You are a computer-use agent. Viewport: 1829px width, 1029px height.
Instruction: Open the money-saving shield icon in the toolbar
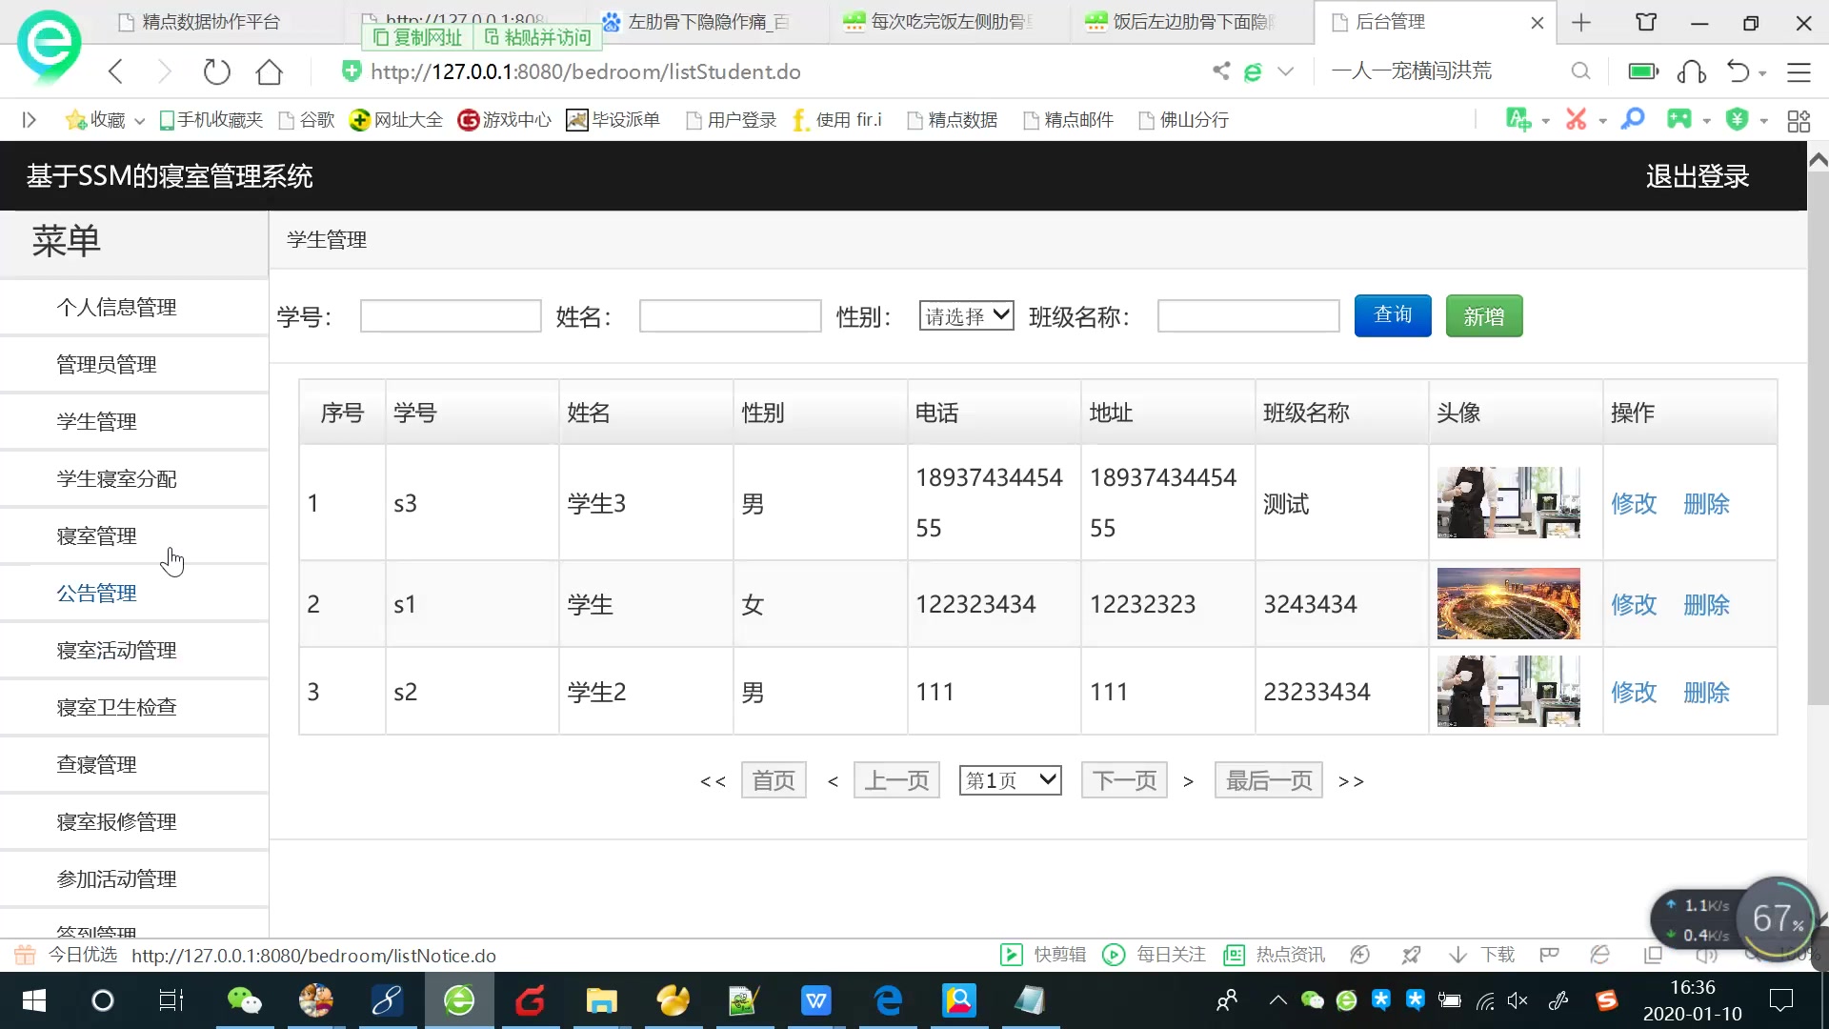[1737, 119]
